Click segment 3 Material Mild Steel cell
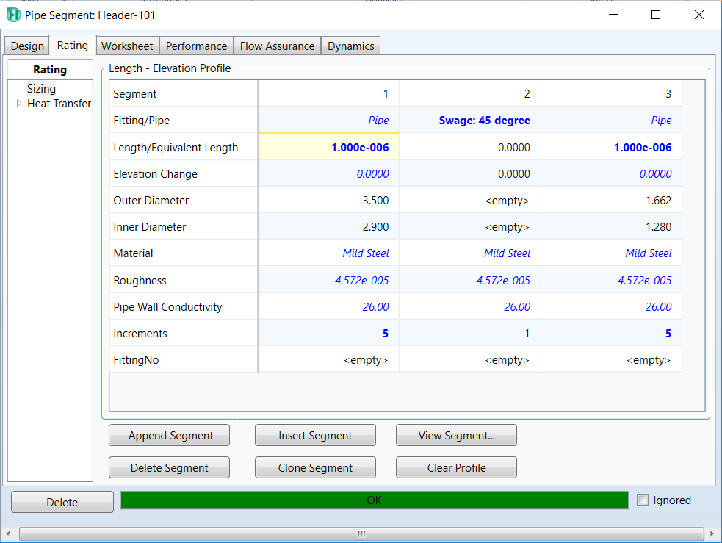The height and width of the screenshot is (543, 722). (611, 253)
